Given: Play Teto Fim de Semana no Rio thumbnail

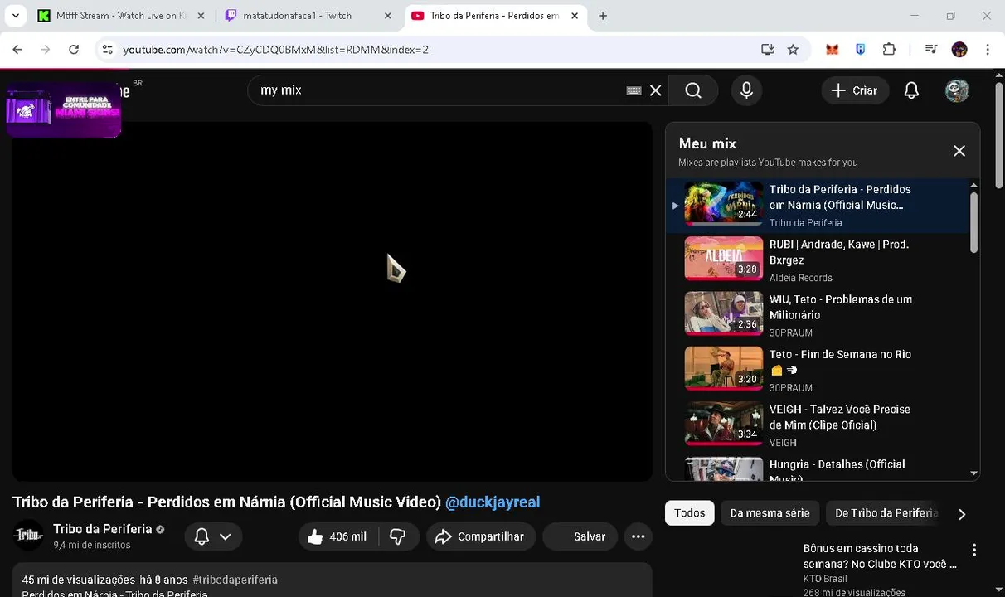Looking at the screenshot, I should [x=723, y=368].
